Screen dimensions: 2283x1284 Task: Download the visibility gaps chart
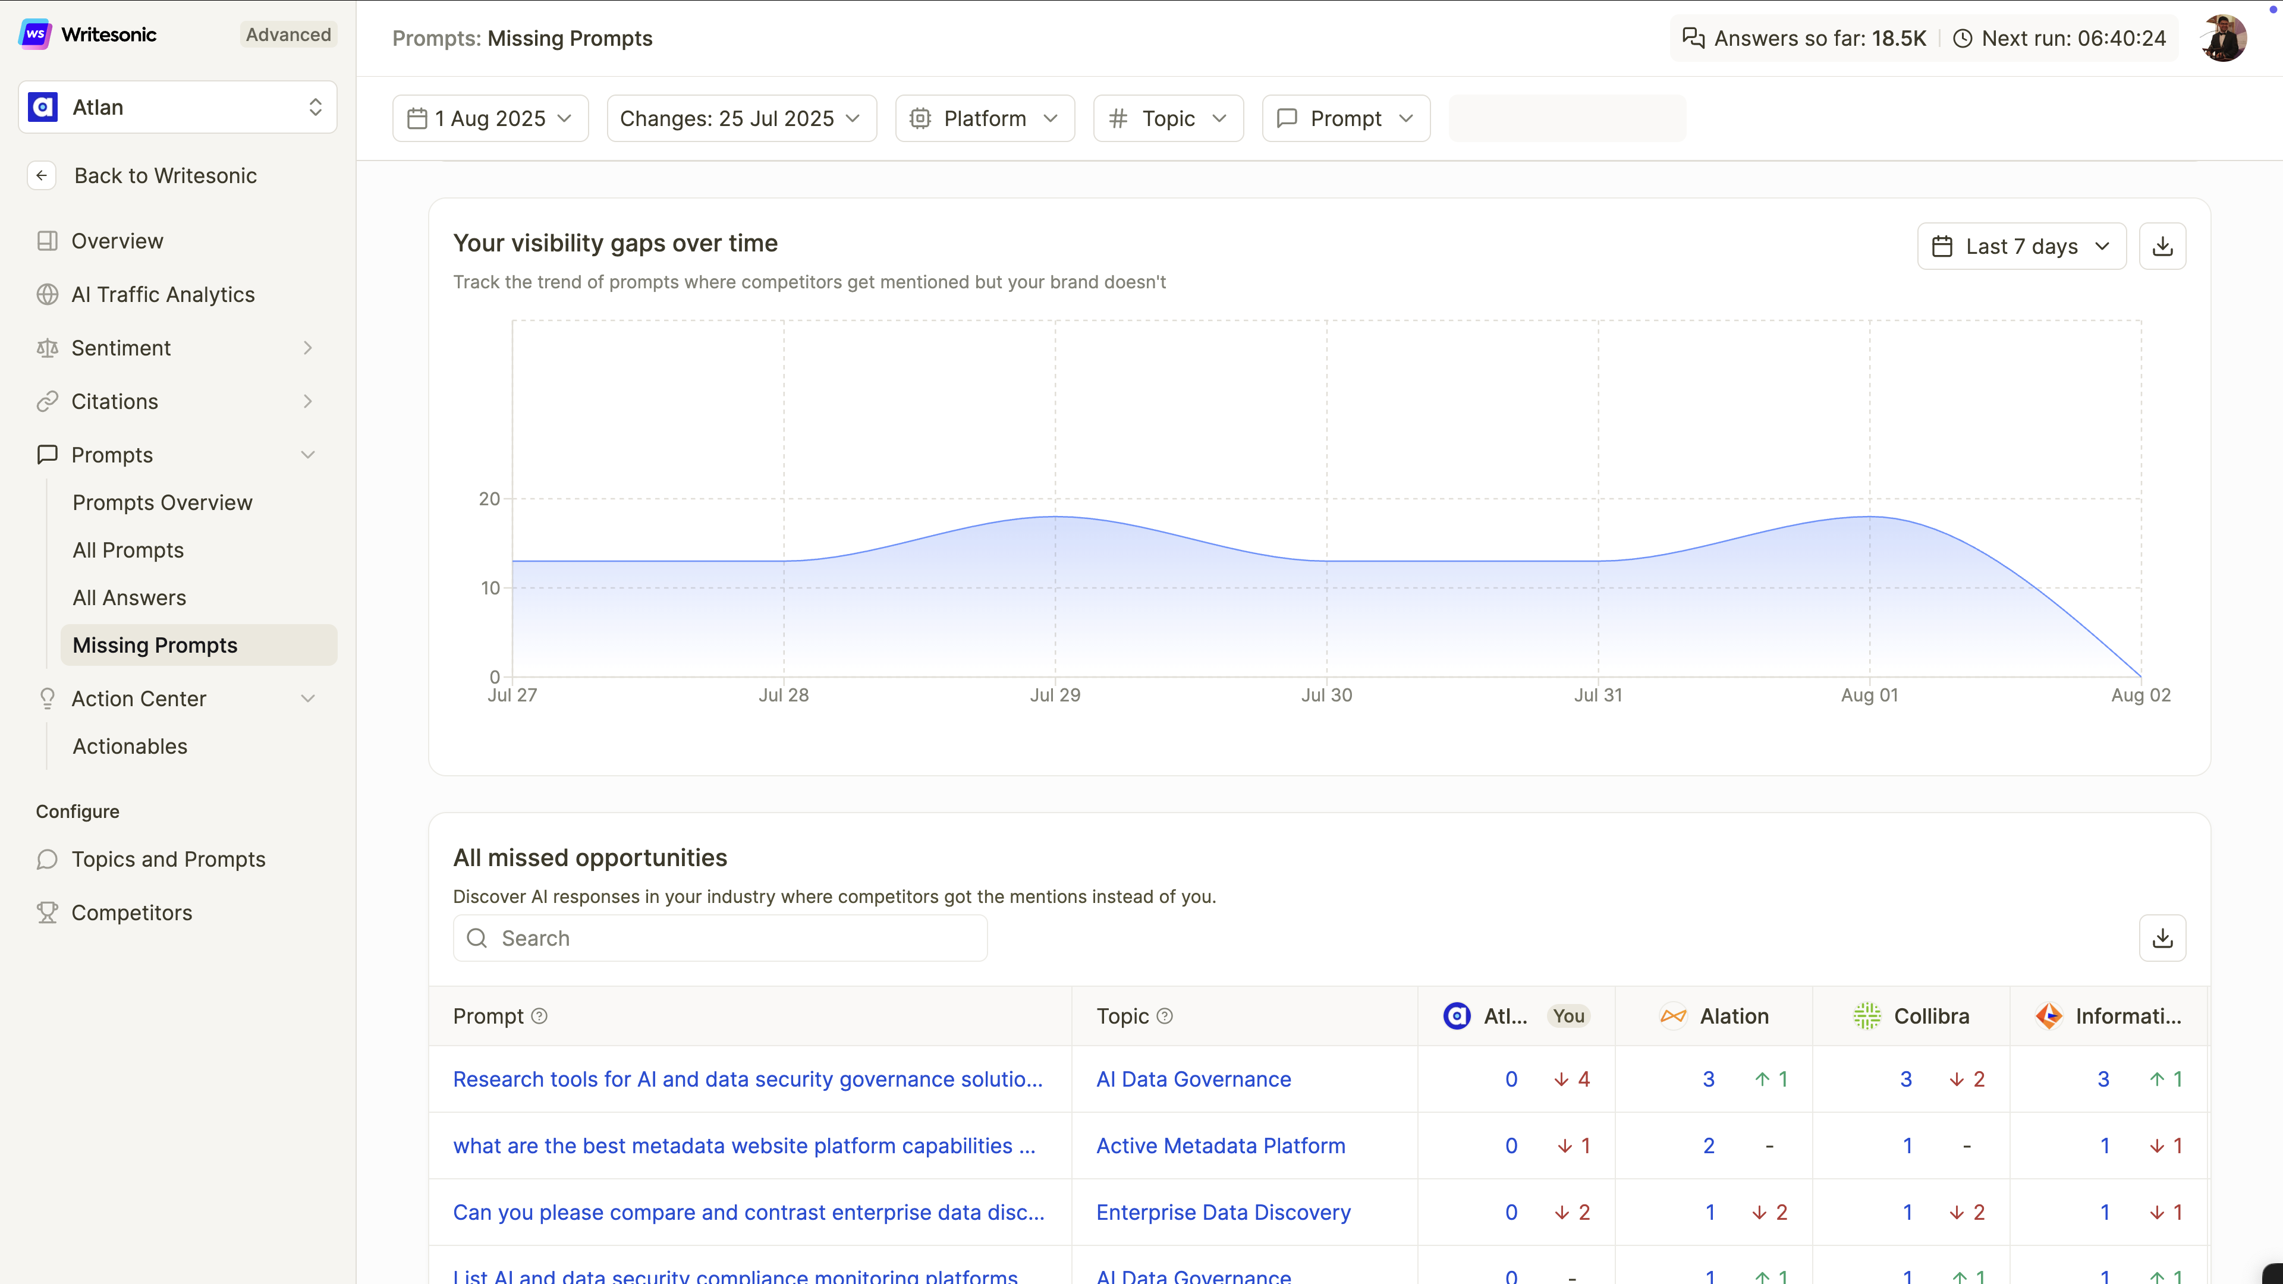(2162, 246)
